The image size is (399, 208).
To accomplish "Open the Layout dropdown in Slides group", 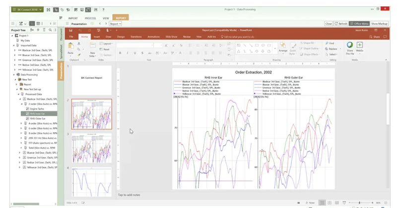I will [x=106, y=44].
